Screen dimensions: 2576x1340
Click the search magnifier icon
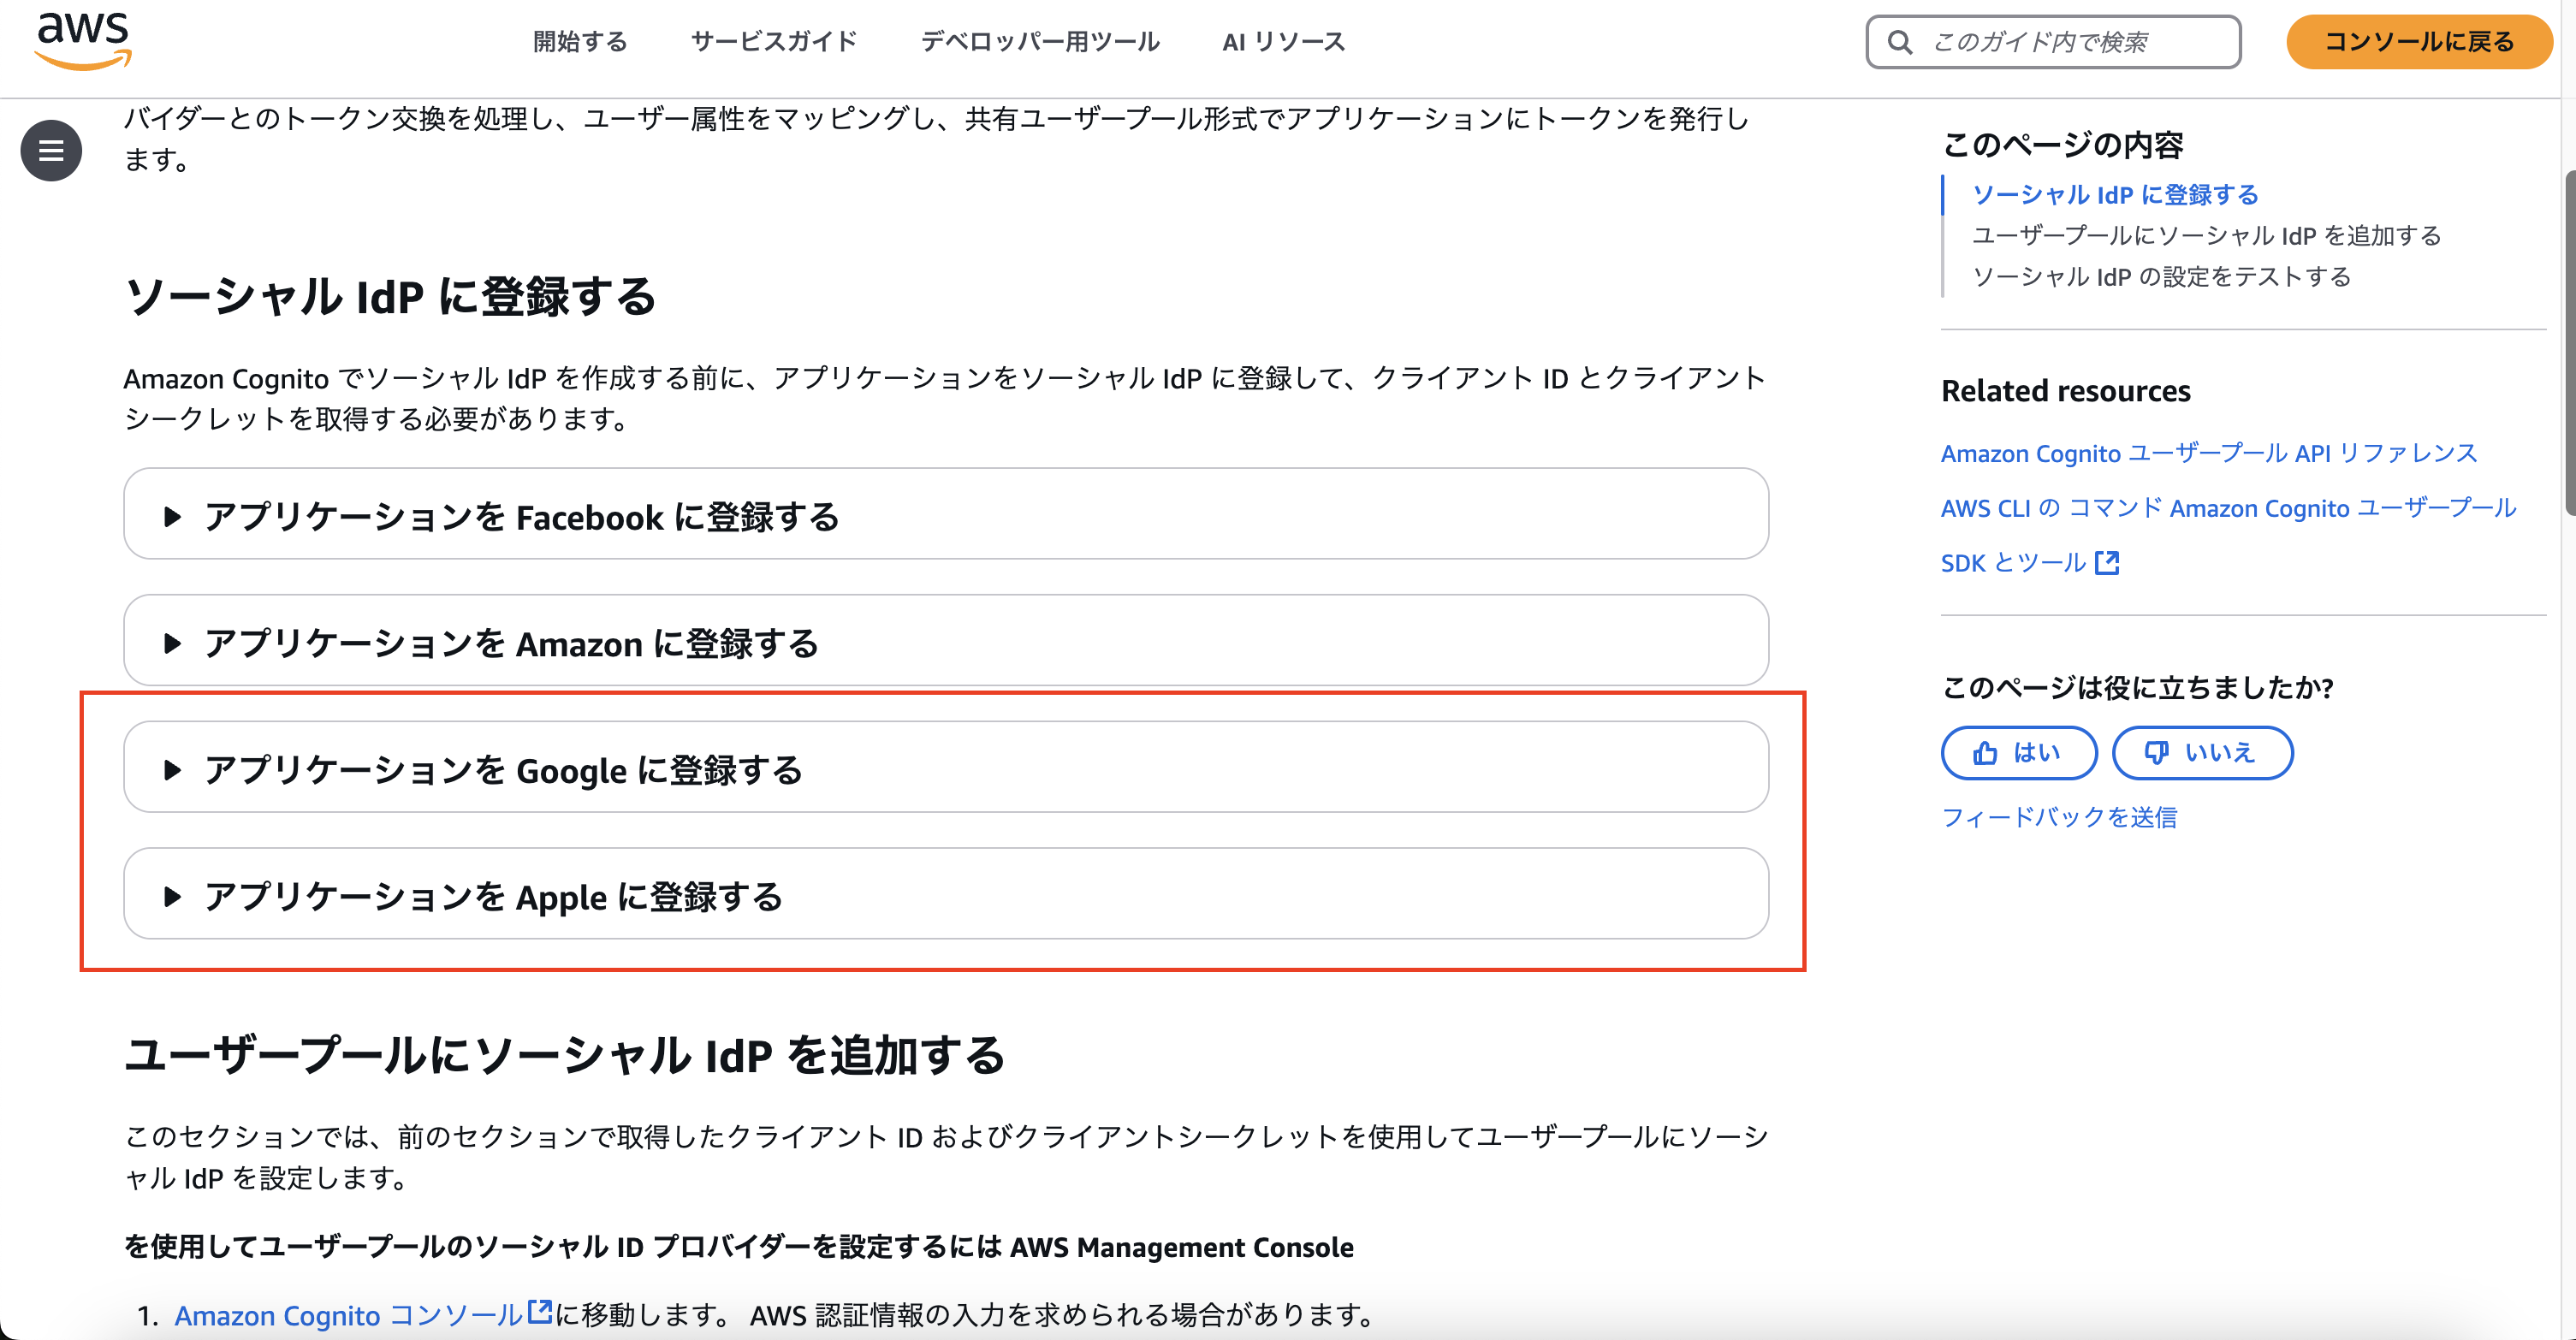[1901, 42]
